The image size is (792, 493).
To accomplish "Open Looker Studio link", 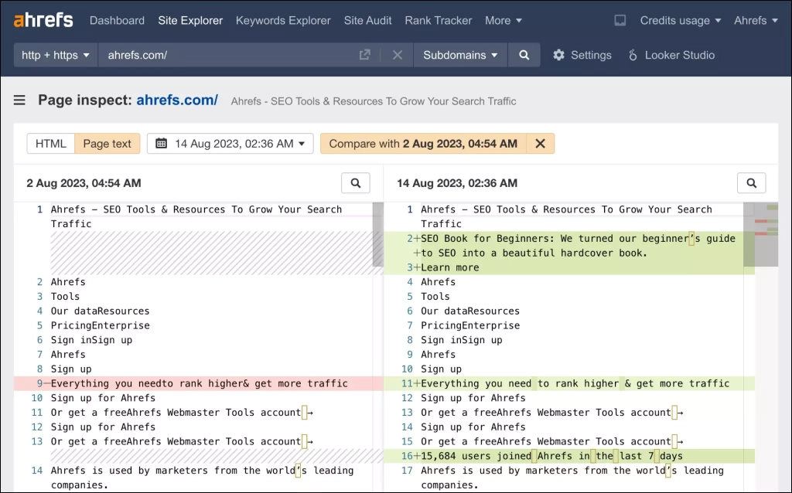I will coord(679,55).
